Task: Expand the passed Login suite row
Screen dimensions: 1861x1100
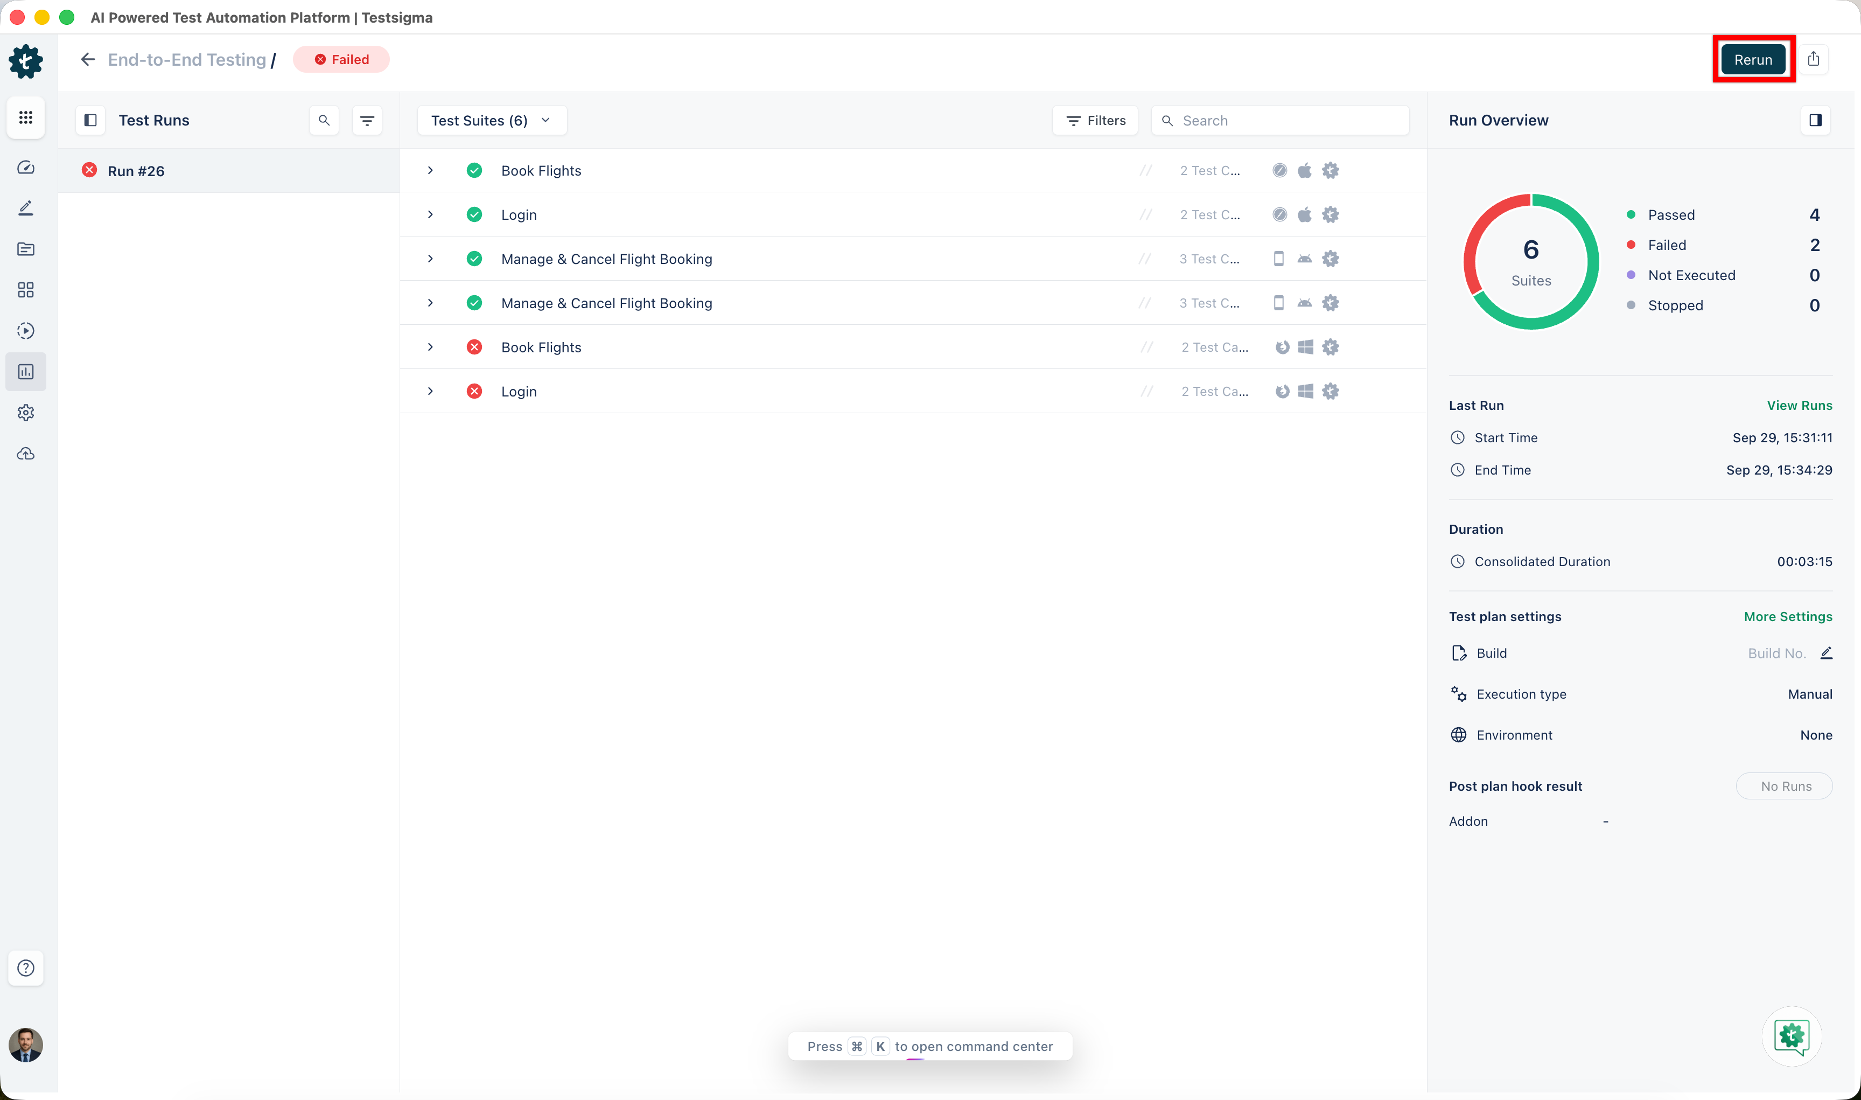Action: (430, 215)
